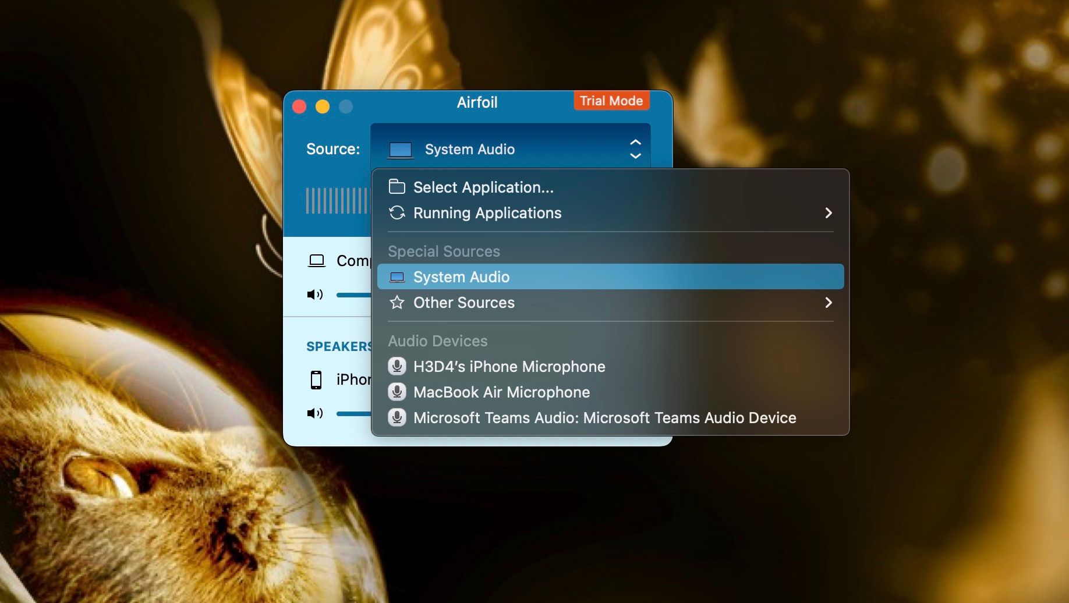Choose Microsoft Teams Audio Device as source
Image resolution: width=1069 pixels, height=603 pixels.
[604, 417]
